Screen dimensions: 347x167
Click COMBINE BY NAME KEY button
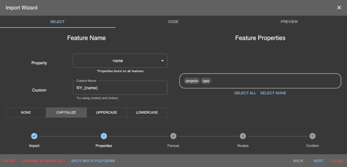coord(43,161)
